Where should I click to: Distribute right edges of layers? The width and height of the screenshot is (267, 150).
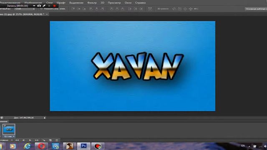coord(141,9)
